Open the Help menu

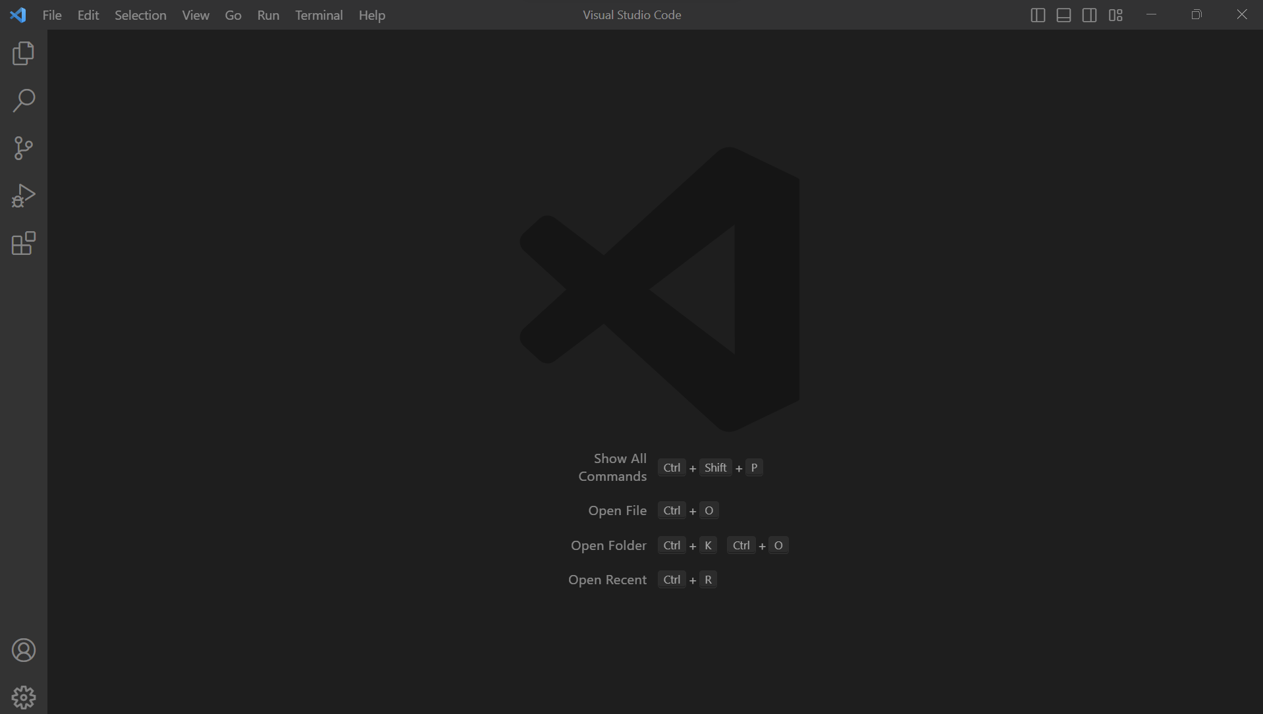click(372, 15)
